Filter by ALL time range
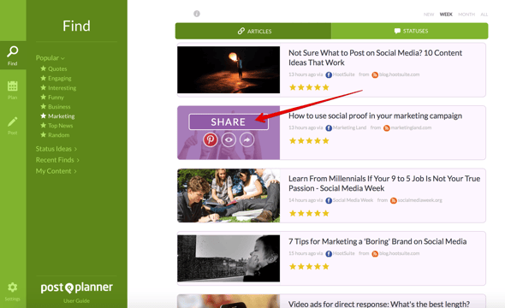This screenshot has height=308, width=505. [484, 15]
